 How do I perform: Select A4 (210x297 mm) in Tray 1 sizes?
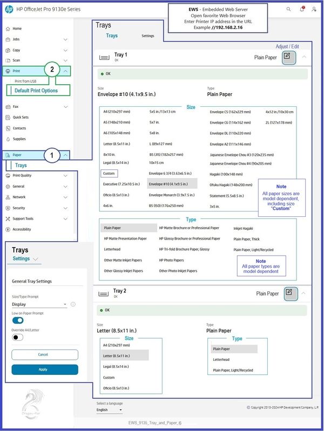coord(117,112)
